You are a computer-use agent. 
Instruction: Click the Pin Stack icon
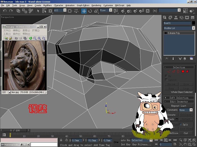(167, 59)
